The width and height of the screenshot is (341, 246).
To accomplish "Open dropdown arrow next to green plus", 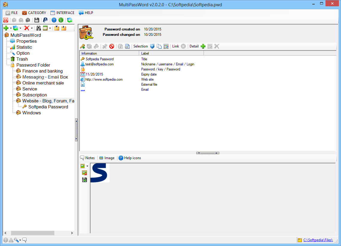I will [x=11, y=28].
